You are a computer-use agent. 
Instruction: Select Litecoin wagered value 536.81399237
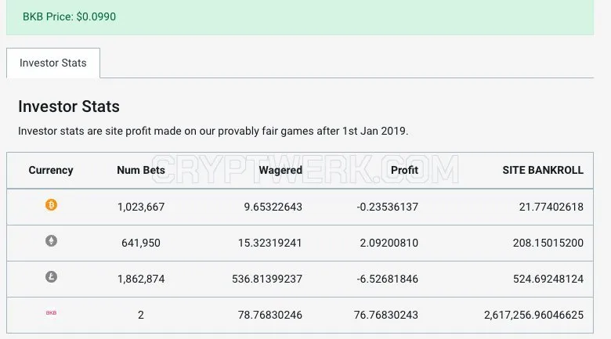pyautogui.click(x=267, y=279)
